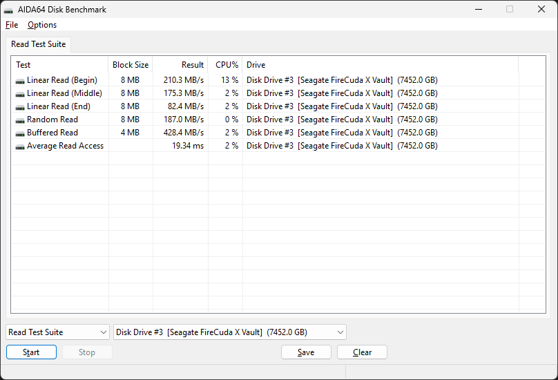The width and height of the screenshot is (558, 380).
Task: Click the AIDA64 title bar app icon
Action: (9, 10)
